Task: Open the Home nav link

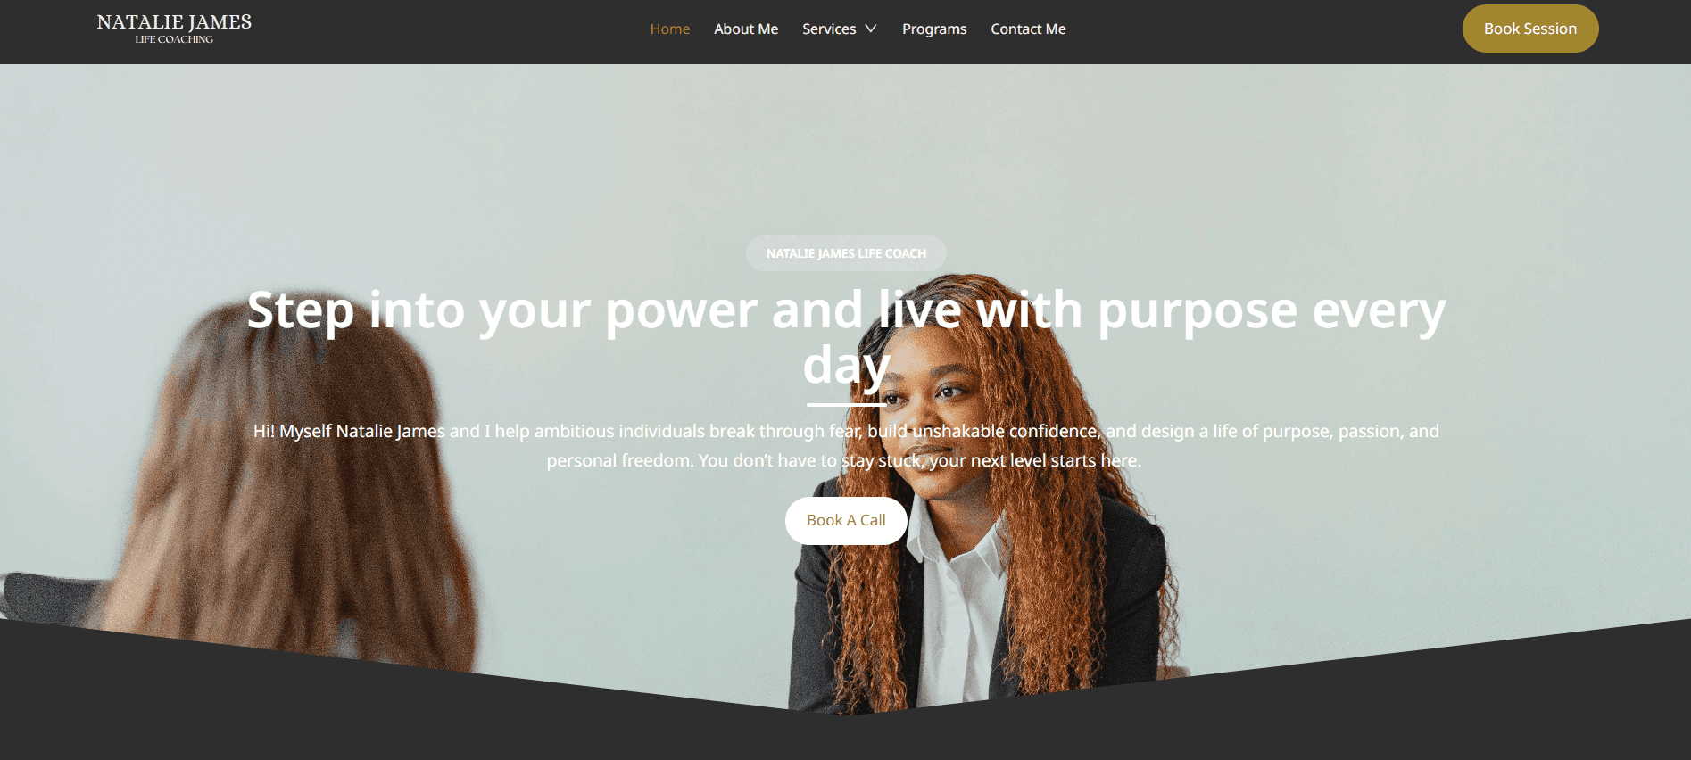Action: (669, 29)
